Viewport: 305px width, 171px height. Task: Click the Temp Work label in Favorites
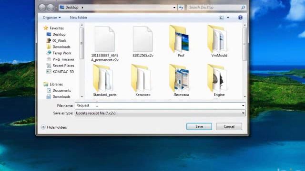[x=62, y=53]
